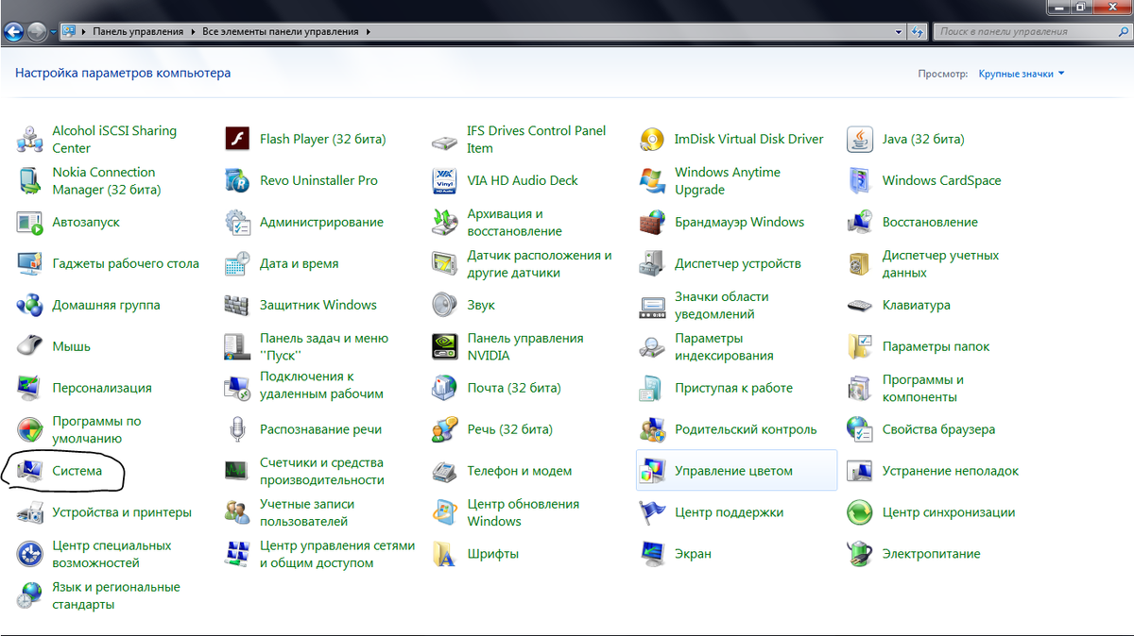The width and height of the screenshot is (1134, 636).
Task: Expand arrow after Панель управления breadcrumb
Action: tap(194, 31)
